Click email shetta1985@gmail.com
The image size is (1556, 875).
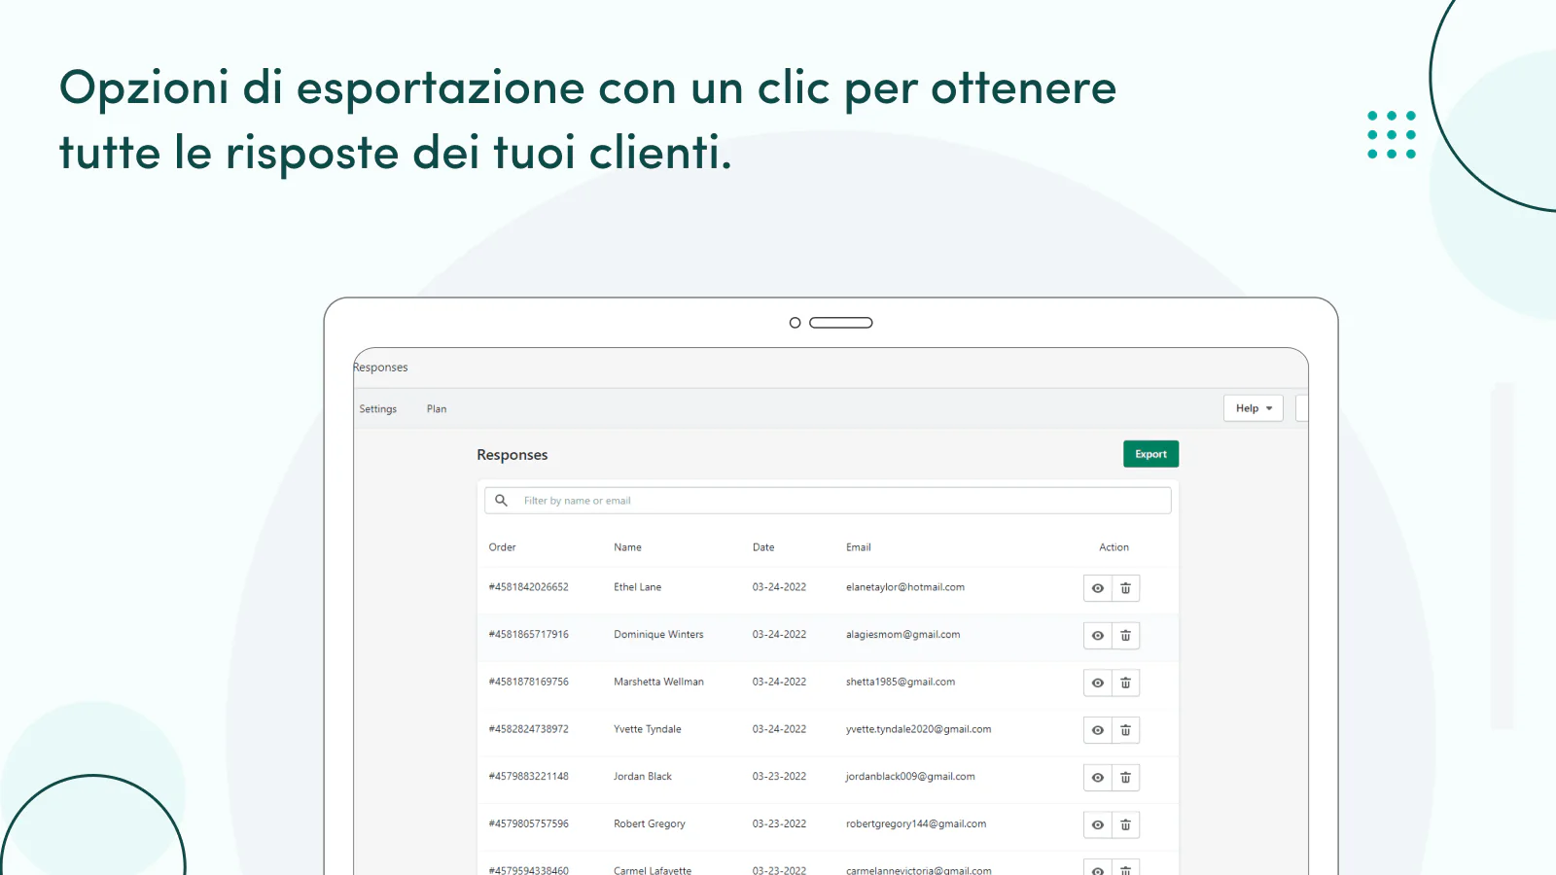click(901, 682)
